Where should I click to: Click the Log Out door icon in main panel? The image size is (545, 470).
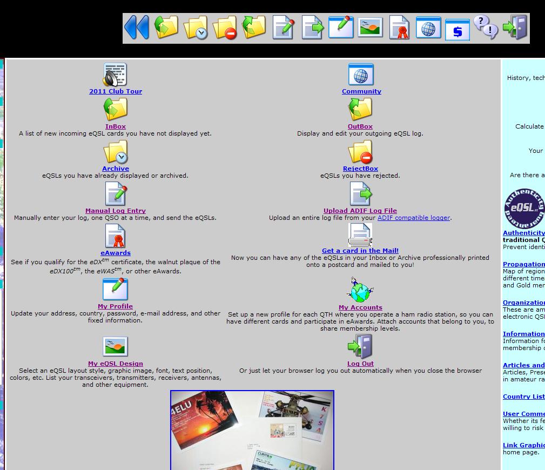click(360, 346)
